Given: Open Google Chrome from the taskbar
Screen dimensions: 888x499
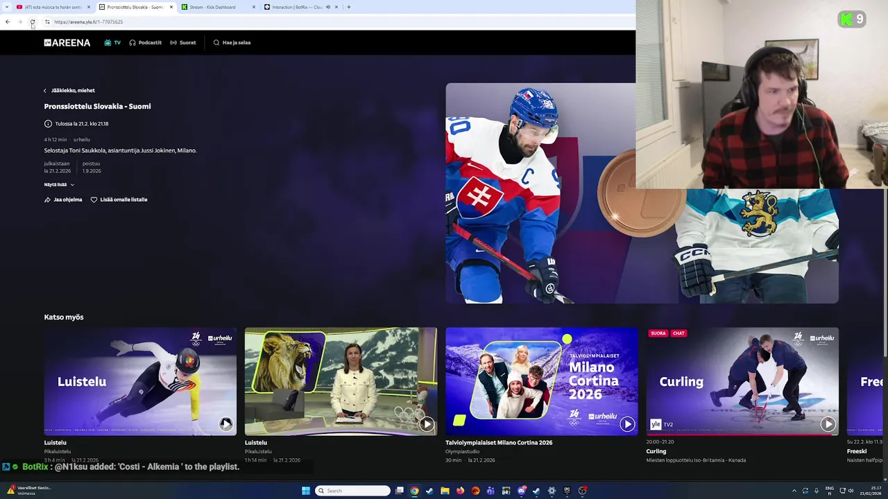Looking at the screenshot, I should coord(414,491).
